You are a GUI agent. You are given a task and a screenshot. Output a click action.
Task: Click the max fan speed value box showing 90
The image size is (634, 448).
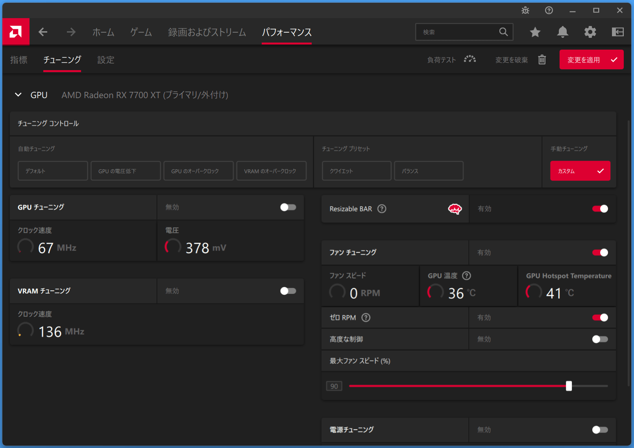334,386
